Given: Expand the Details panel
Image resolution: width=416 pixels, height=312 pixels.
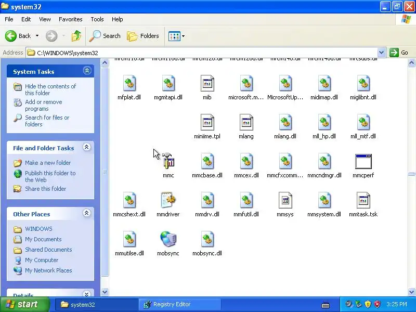Looking at the screenshot, I should (87, 294).
